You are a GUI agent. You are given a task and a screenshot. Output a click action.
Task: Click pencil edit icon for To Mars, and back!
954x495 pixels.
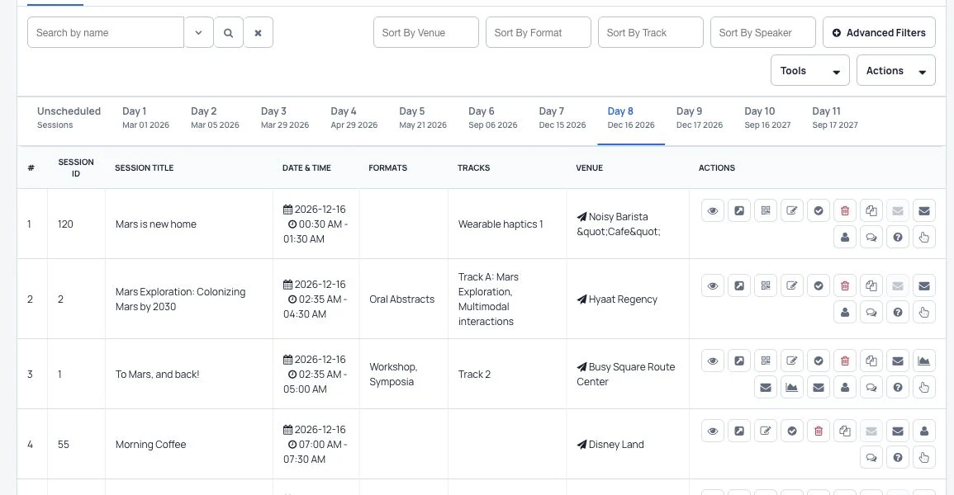pyautogui.click(x=791, y=361)
